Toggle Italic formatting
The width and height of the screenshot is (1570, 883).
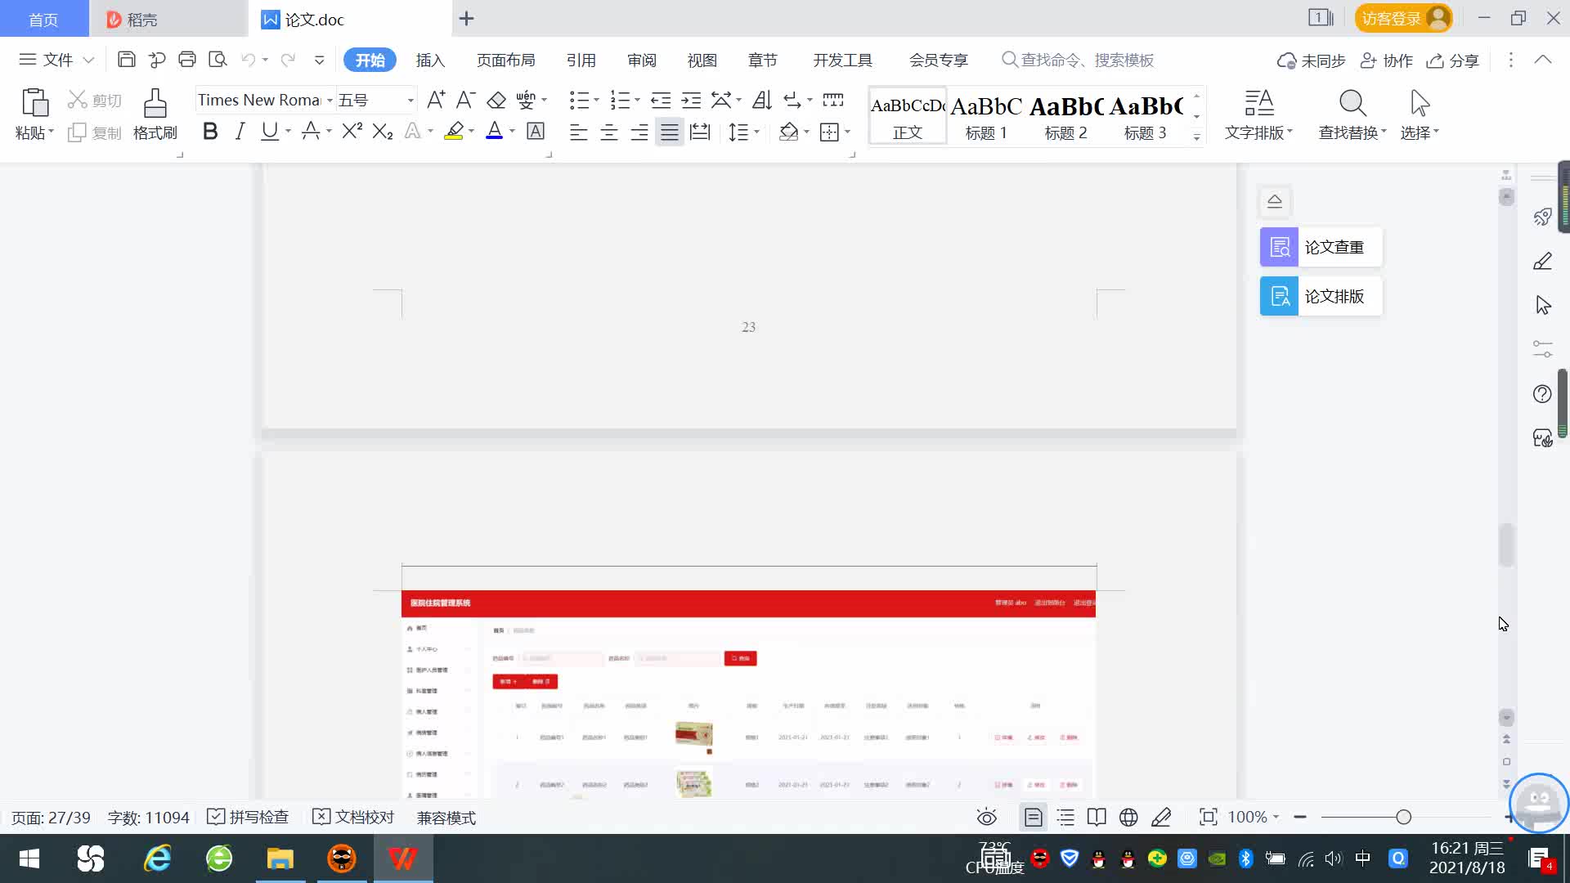pos(240,131)
